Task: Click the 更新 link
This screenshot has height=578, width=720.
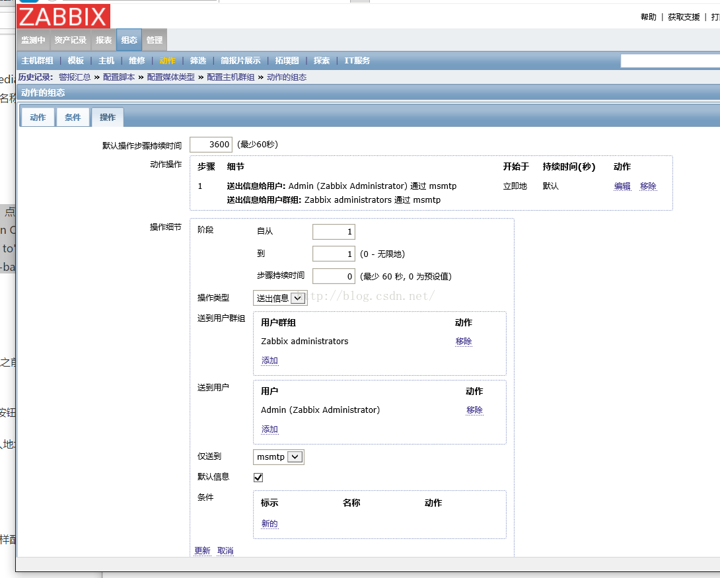Action: [202, 550]
